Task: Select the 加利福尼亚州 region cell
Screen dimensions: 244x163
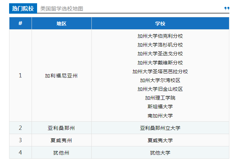Action: pyautogui.click(x=61, y=76)
